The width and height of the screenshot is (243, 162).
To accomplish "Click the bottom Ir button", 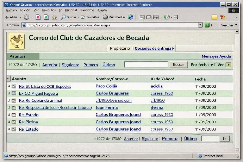I will coord(224,138).
